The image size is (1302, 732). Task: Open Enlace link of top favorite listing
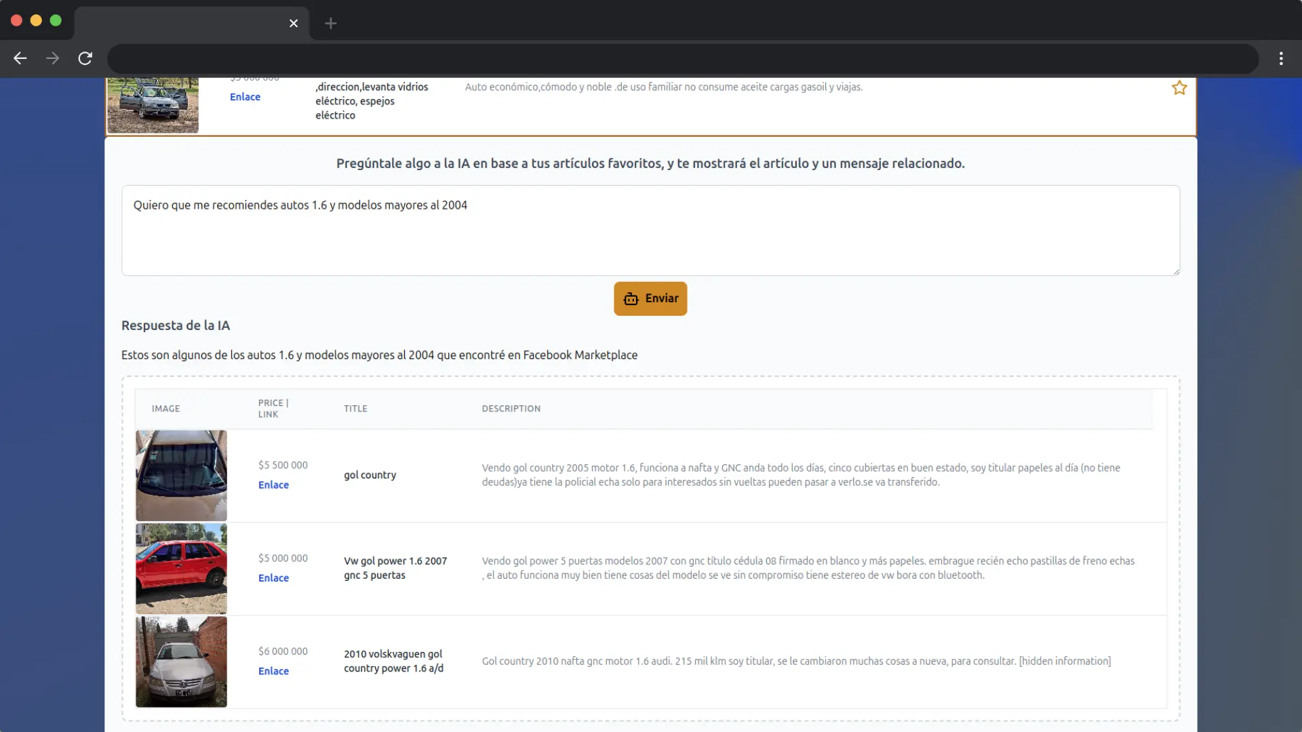pos(245,97)
